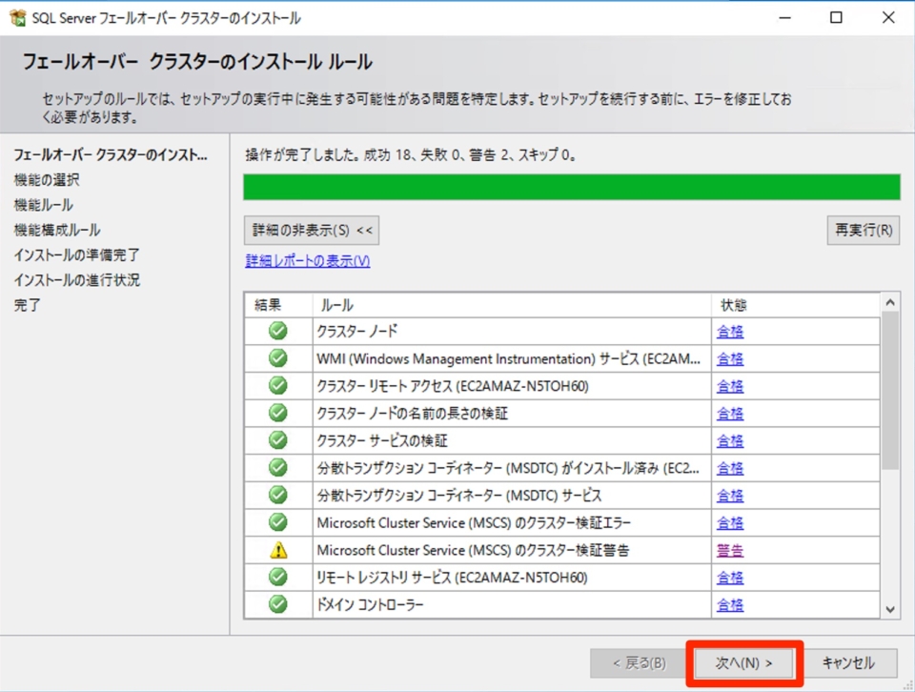Screen dimensions: 915x692
Task: Open 合格 link for クラスター リモート アクセス
Action: (x=730, y=386)
